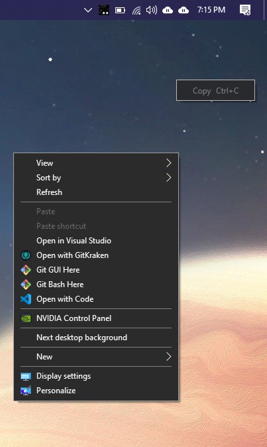Open NVIDIA Control Panel
The width and height of the screenshot is (267, 447).
(x=96, y=318)
